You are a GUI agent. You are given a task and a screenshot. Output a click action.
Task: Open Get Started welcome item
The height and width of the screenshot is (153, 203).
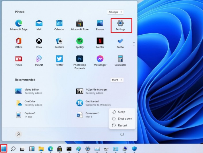[x=94, y=103]
